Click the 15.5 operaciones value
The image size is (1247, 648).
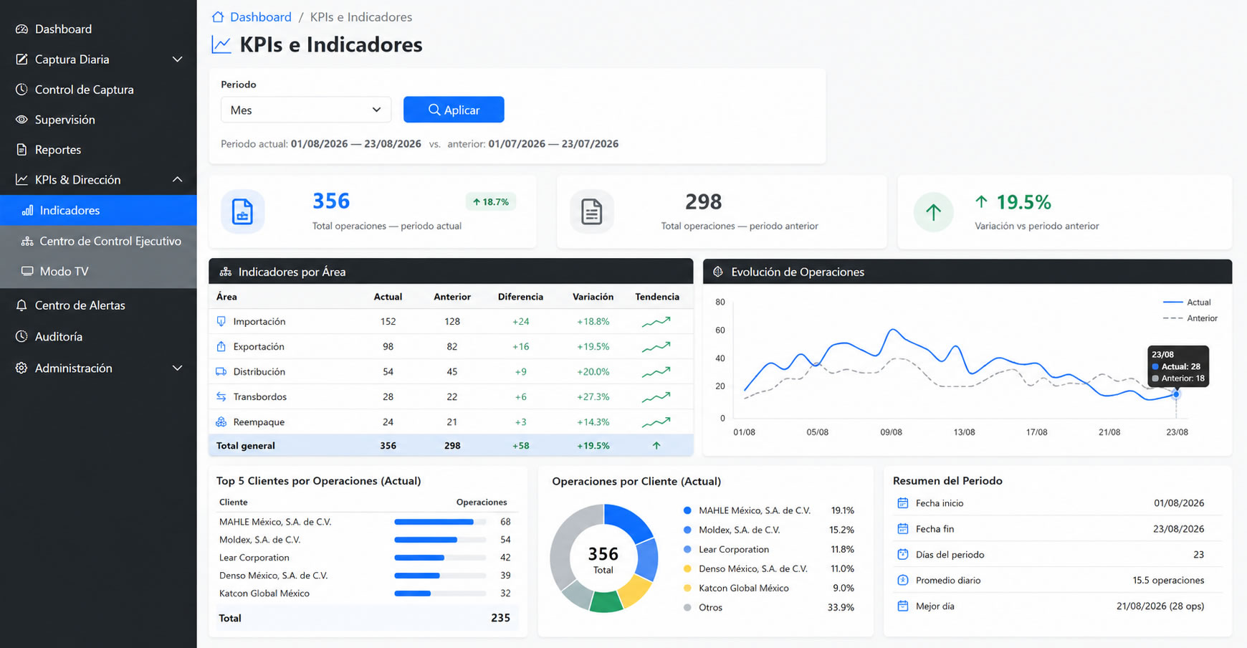click(1168, 580)
